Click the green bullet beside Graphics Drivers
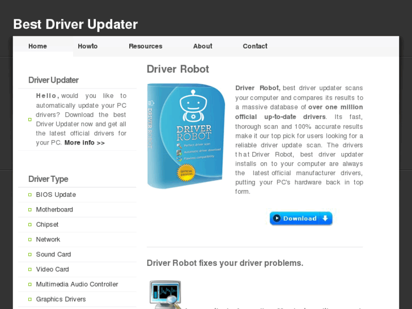Screen dimensions: 412x309 [x=30, y=299]
